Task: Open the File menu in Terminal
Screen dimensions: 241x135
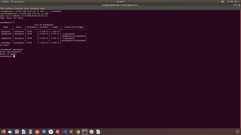Action: coord(2,8)
